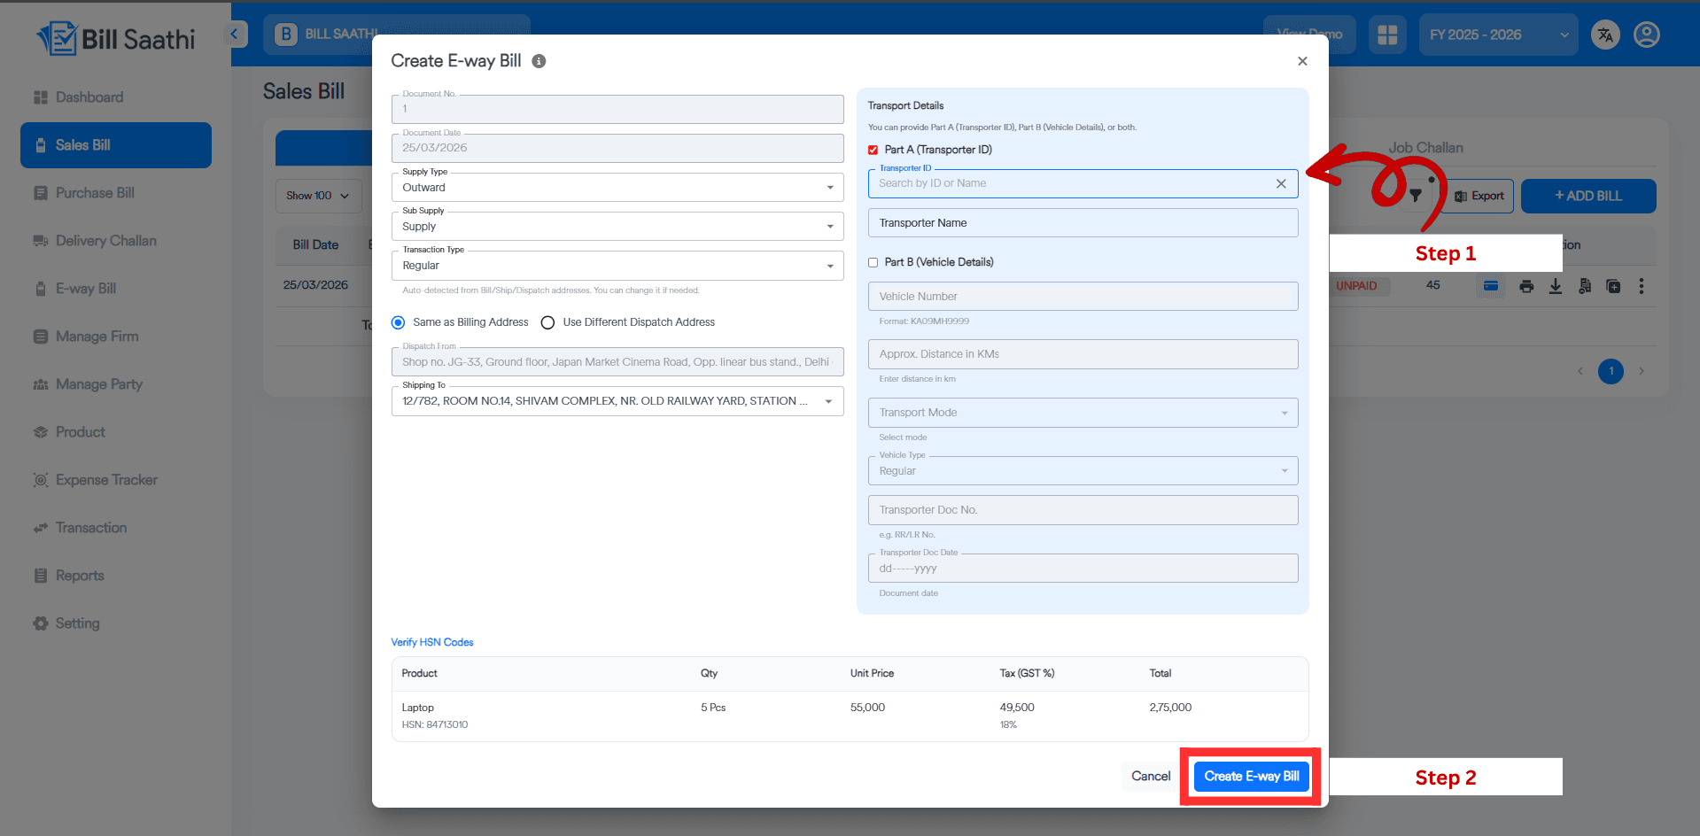Click the Bill Saathi logo
The width and height of the screenshot is (1700, 836).
tap(116, 38)
